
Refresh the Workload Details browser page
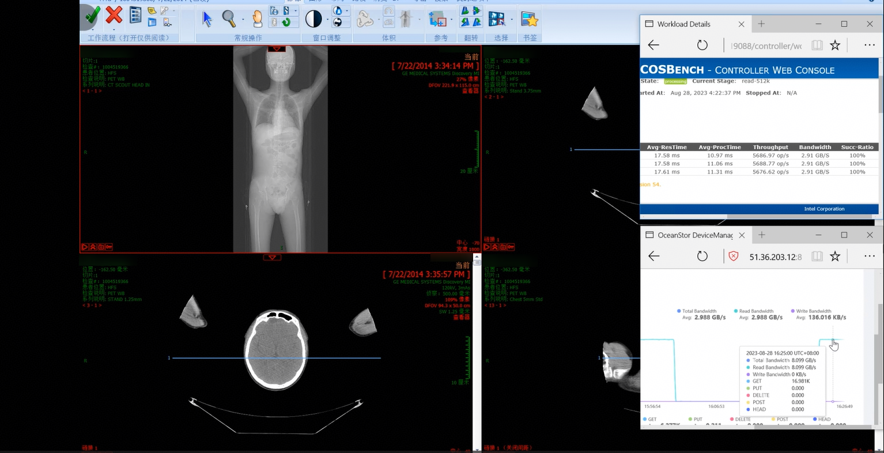coord(702,45)
